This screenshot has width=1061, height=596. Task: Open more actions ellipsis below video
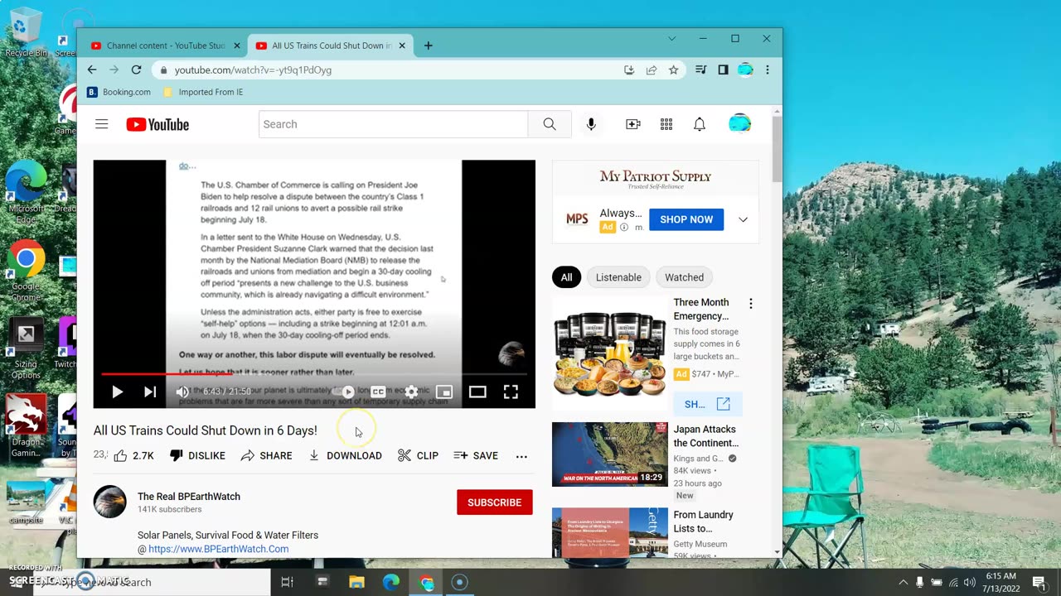coord(521,456)
